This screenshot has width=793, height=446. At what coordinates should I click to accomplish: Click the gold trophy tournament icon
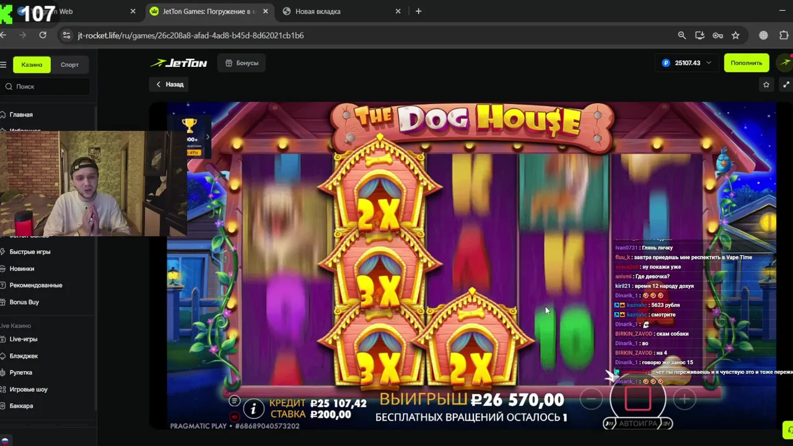pos(190,125)
